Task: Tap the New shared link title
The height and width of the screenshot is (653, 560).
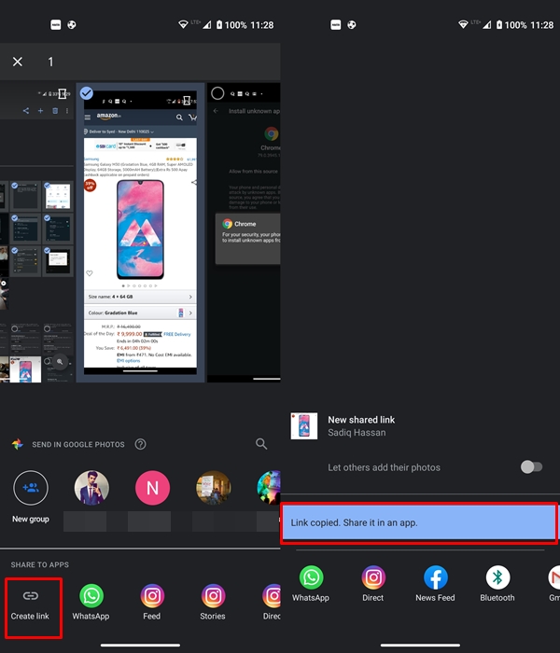Action: (x=361, y=420)
